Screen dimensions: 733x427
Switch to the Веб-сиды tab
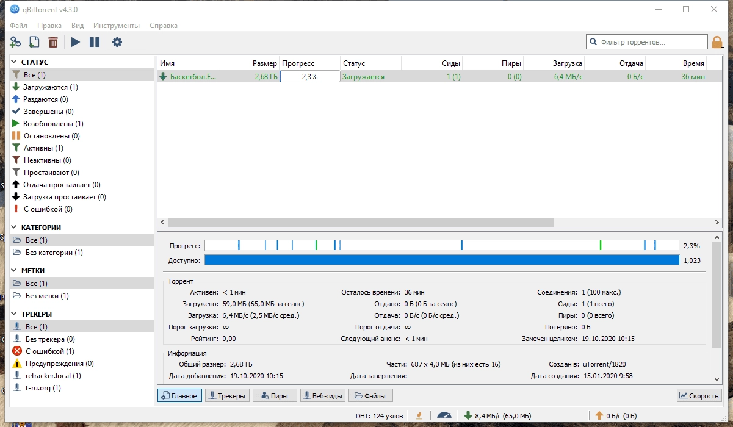322,396
